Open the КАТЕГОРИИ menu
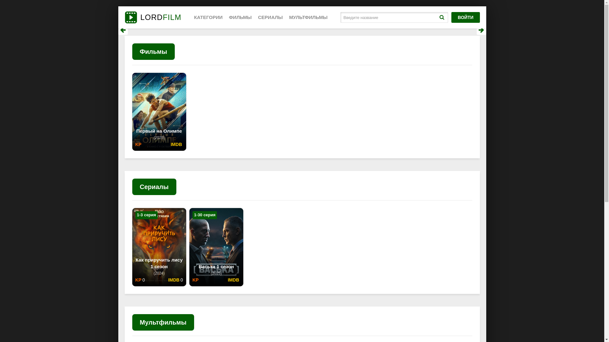The height and width of the screenshot is (342, 609). click(x=208, y=17)
